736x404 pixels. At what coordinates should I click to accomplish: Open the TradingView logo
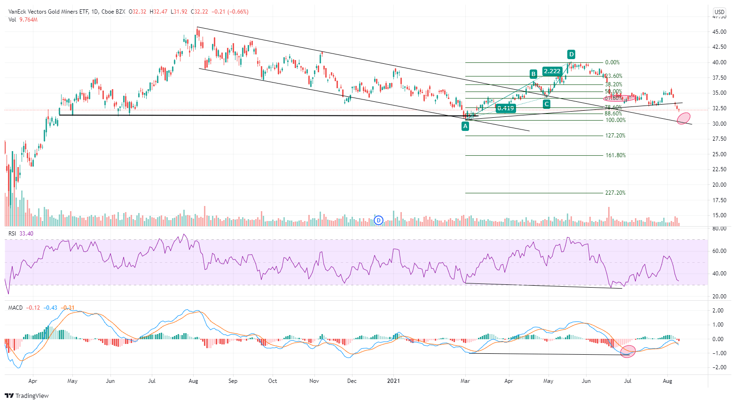[x=28, y=396]
